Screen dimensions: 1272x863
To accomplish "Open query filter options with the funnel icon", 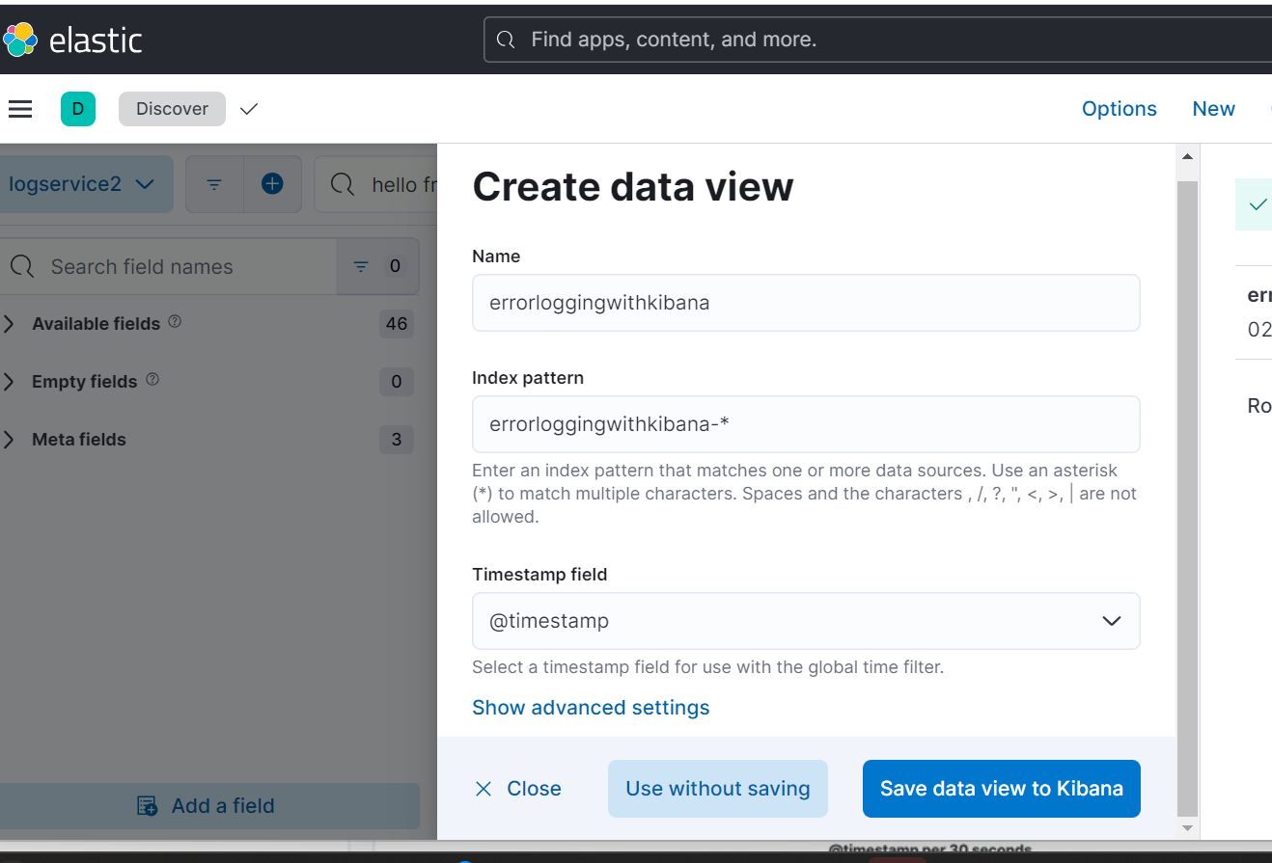I will click(x=213, y=184).
